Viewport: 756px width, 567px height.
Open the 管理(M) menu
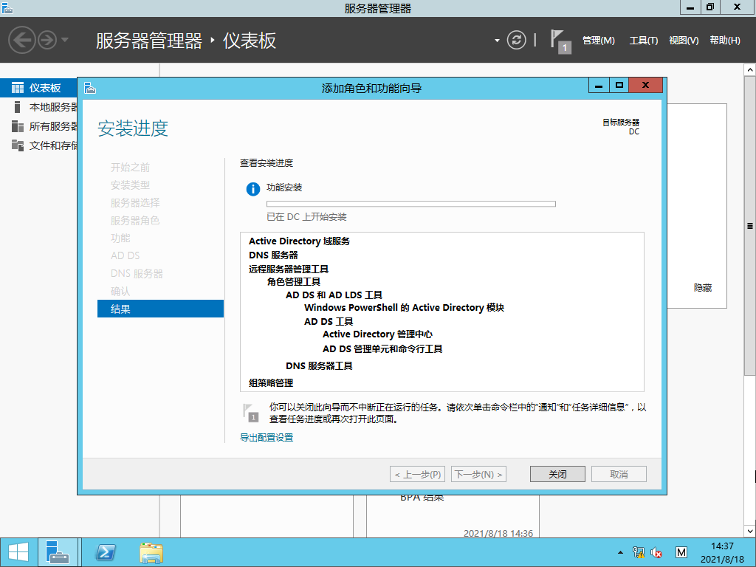point(598,41)
